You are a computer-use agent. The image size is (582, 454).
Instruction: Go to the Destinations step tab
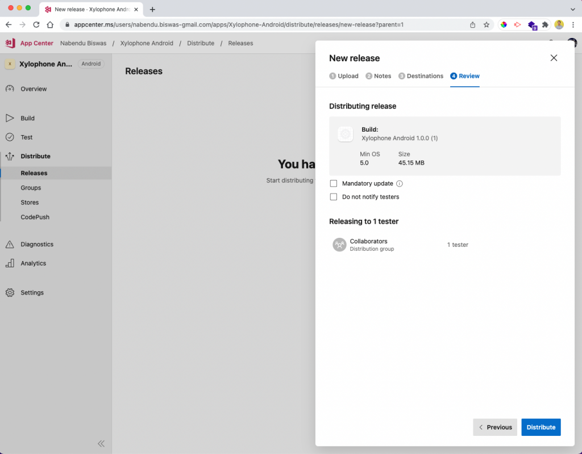[x=421, y=76]
